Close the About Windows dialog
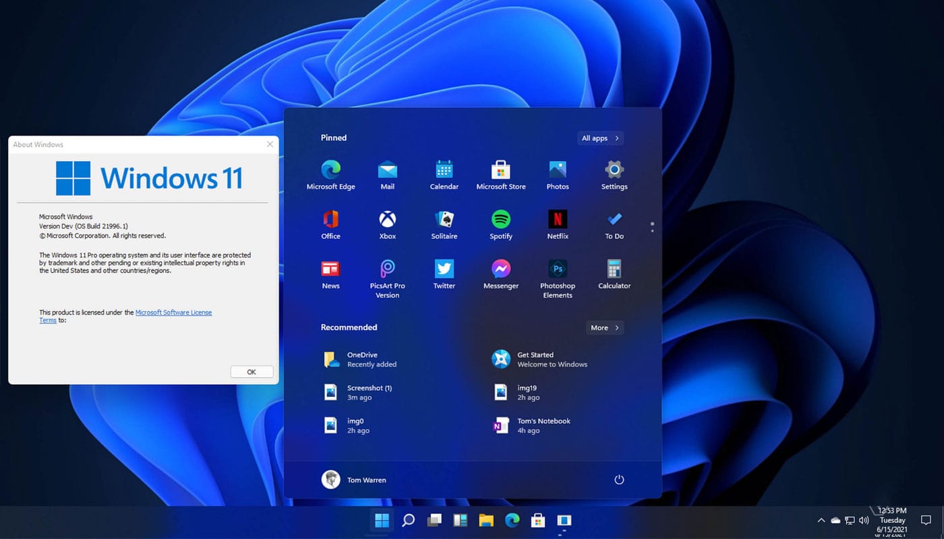Viewport: 944px width, 539px height. tap(270, 144)
